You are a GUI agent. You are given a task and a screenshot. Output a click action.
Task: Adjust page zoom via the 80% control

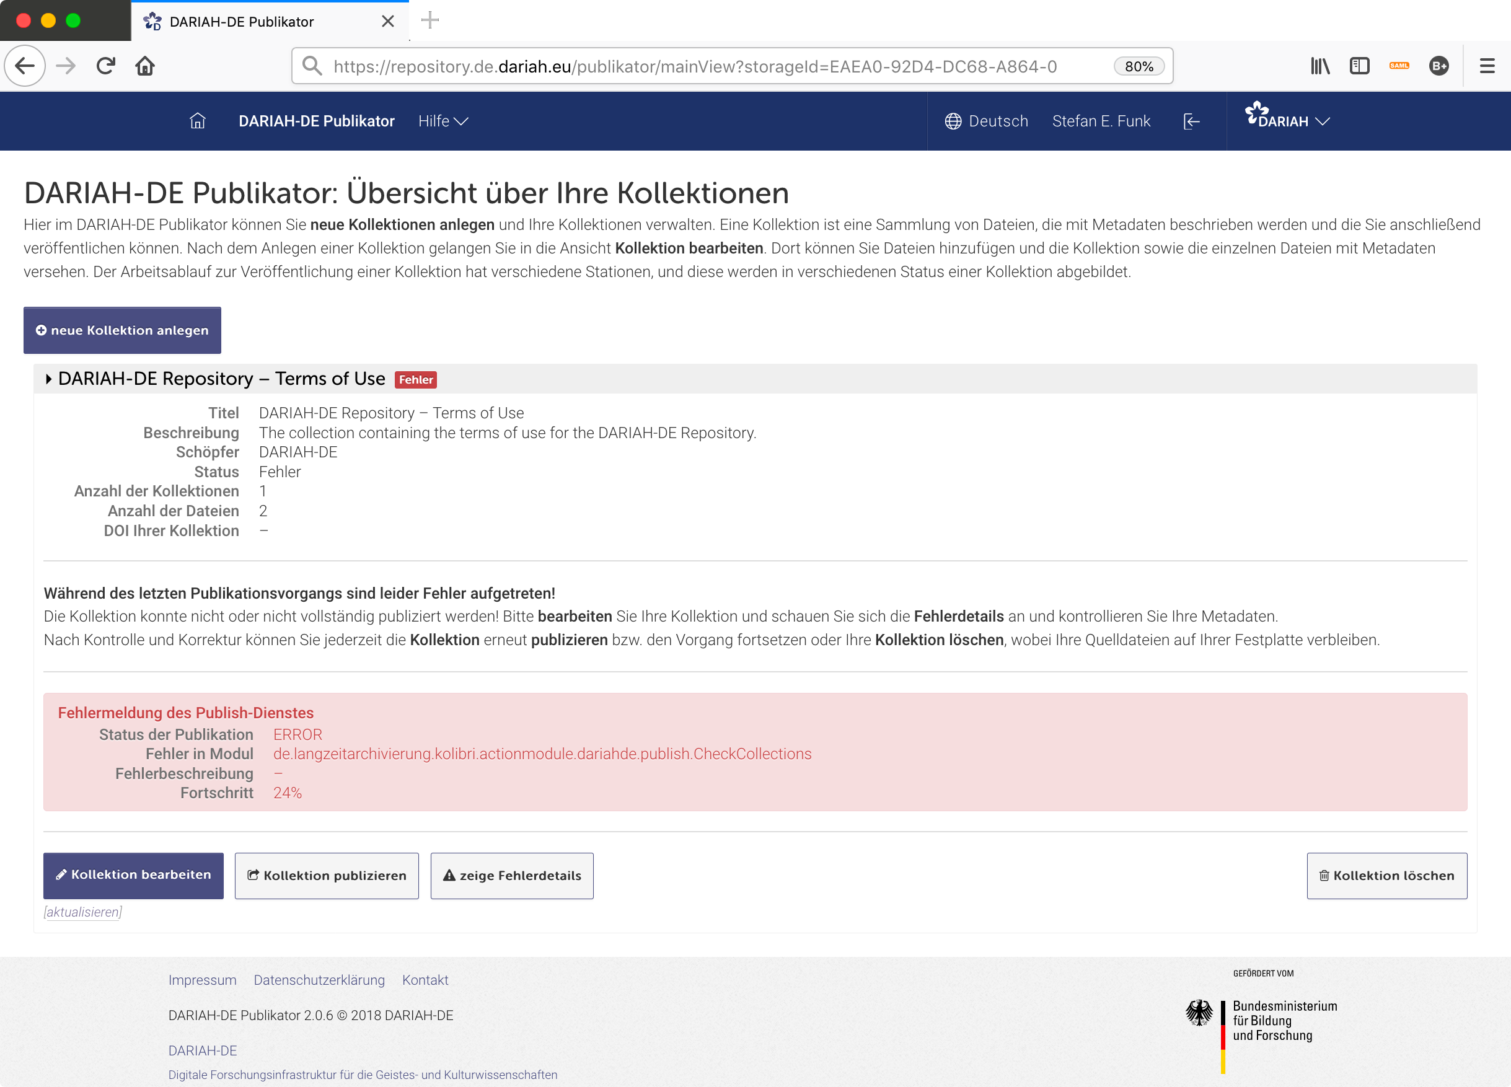(x=1139, y=65)
